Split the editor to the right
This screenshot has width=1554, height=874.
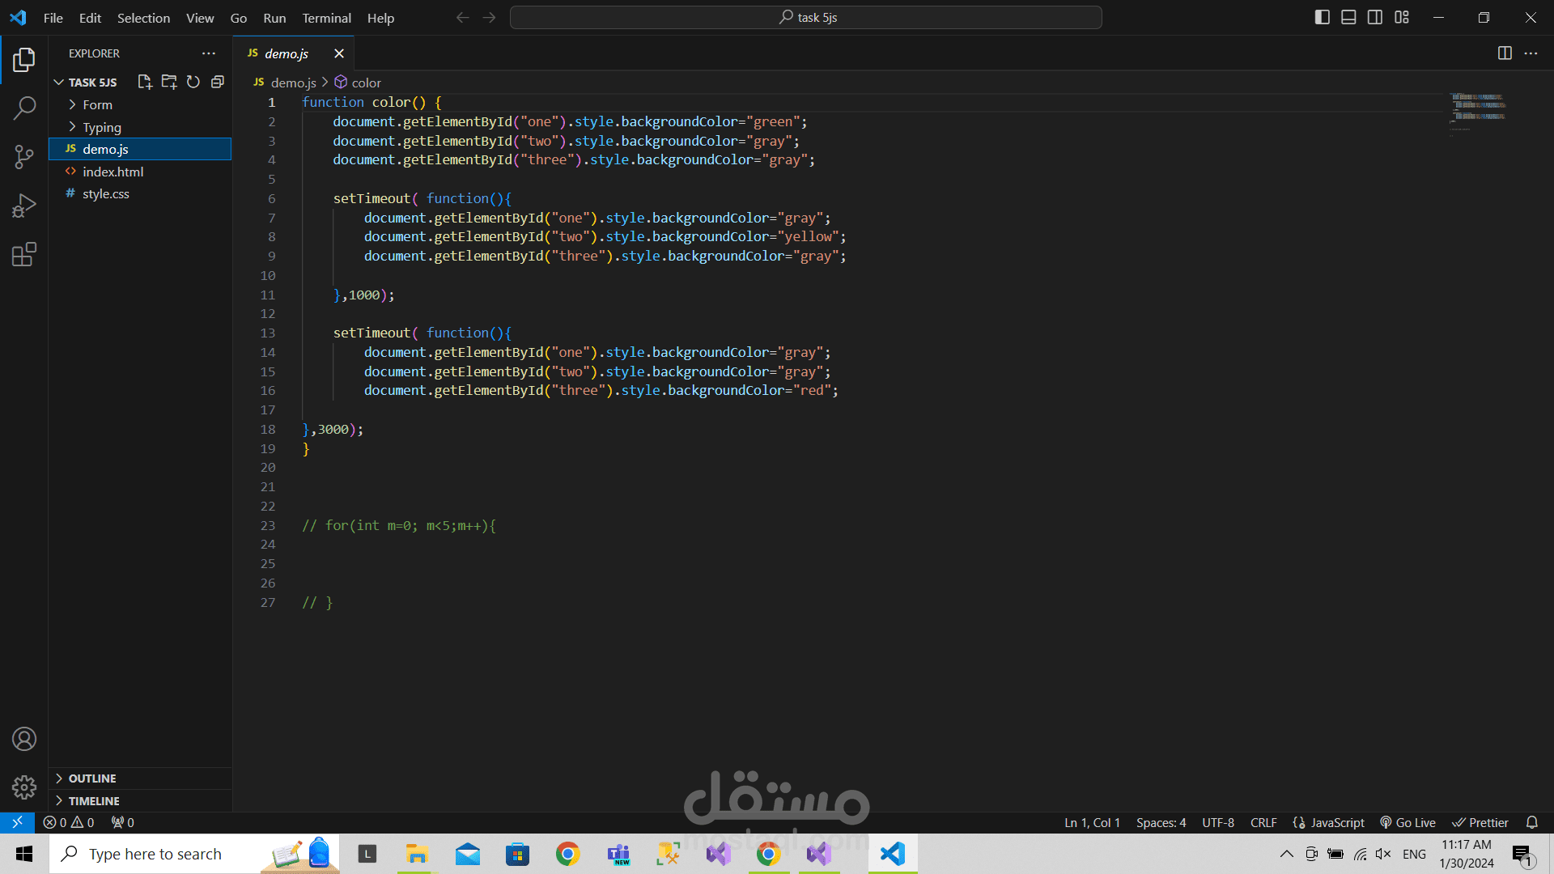(1505, 53)
